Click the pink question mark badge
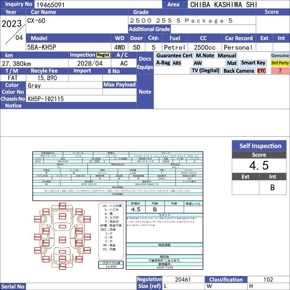 (280, 71)
